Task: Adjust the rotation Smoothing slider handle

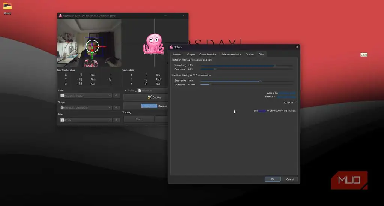Action: click(x=275, y=66)
